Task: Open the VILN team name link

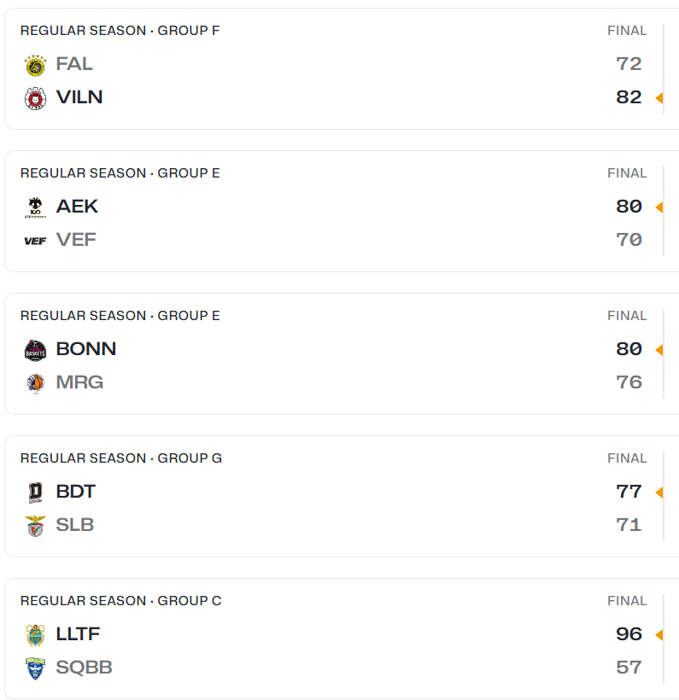Action: click(79, 97)
